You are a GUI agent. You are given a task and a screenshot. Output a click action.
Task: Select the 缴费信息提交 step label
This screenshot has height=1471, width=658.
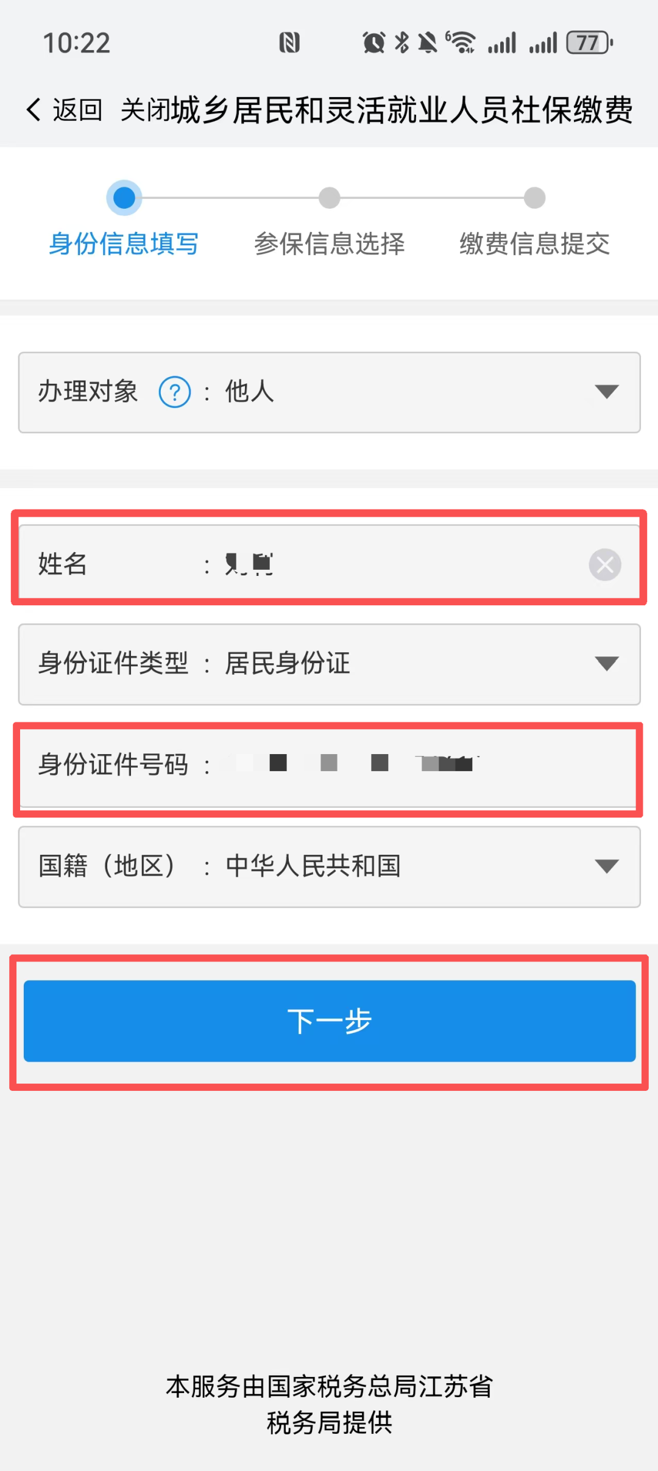[x=535, y=244]
